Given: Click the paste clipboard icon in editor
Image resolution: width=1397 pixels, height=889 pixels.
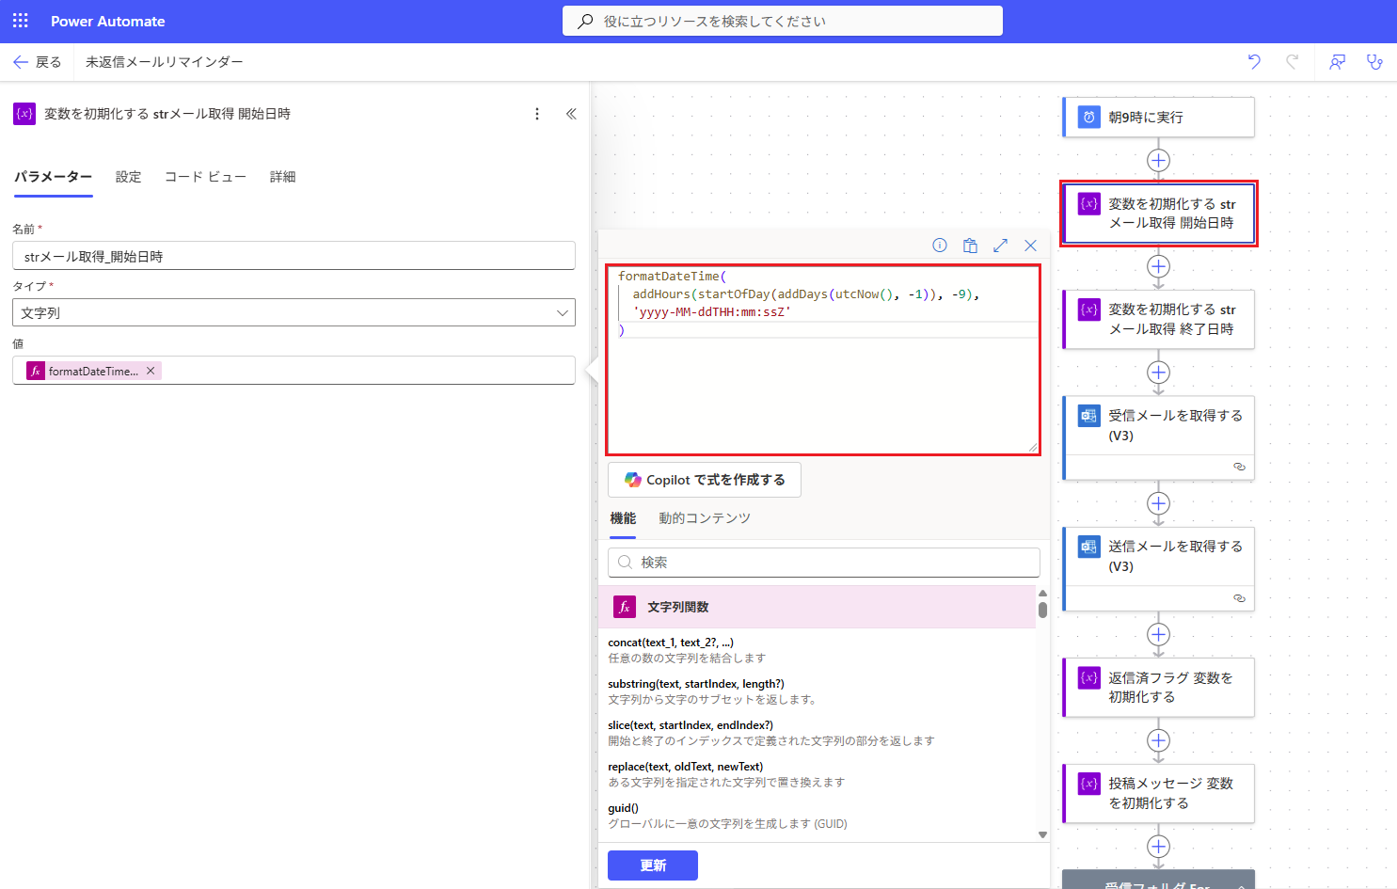Looking at the screenshot, I should (970, 246).
